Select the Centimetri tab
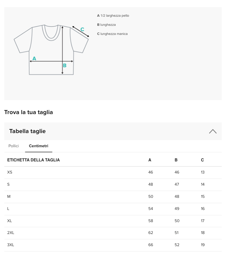The height and width of the screenshot is (256, 225). 38,146
